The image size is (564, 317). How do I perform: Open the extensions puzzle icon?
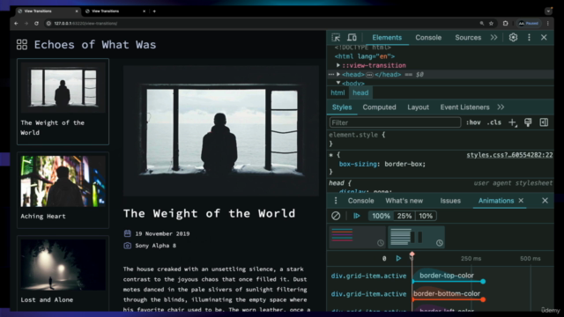505,24
